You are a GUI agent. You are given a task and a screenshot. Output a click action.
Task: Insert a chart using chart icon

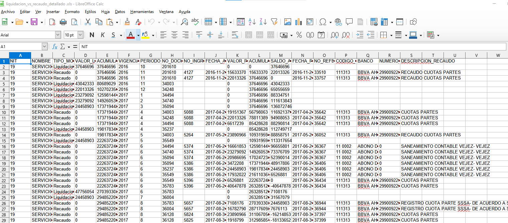click(x=298, y=22)
